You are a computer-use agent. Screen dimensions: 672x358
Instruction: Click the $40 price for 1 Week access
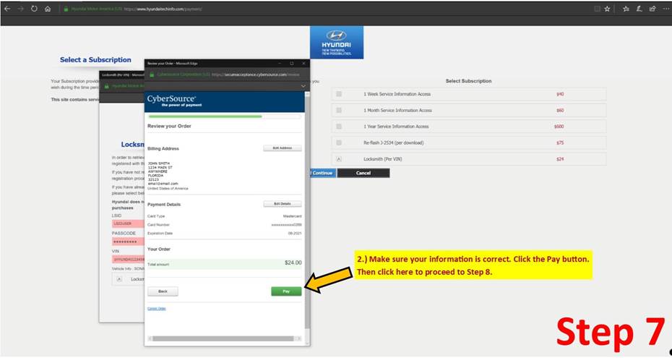tap(560, 94)
